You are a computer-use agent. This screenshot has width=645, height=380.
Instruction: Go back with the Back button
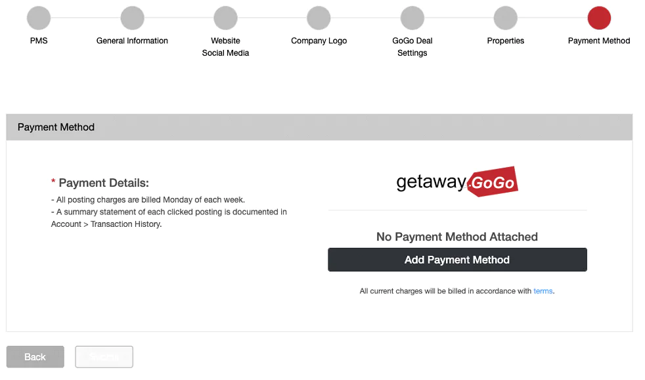tap(35, 357)
